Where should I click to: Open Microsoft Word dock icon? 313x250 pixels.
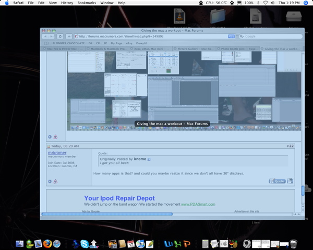click(168, 244)
